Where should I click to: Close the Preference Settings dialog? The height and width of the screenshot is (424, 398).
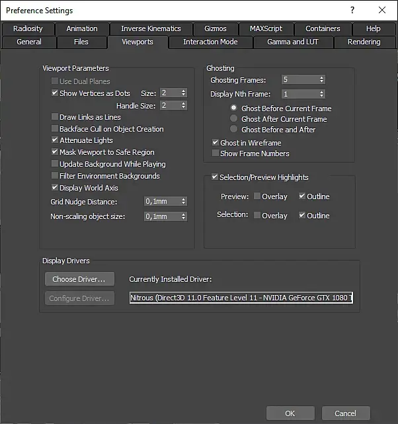pyautogui.click(x=381, y=11)
